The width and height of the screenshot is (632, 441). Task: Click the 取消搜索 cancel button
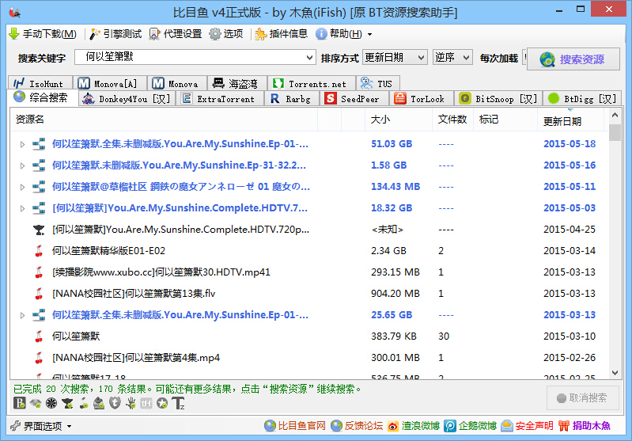click(582, 397)
